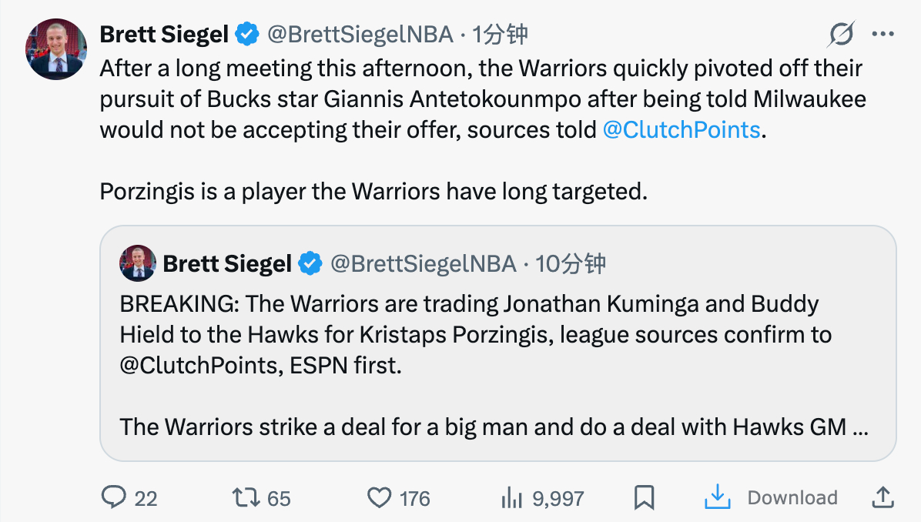Viewport: 921px width, 522px height.
Task: Click Brett Siegel's main profile avatar
Action: [x=57, y=48]
